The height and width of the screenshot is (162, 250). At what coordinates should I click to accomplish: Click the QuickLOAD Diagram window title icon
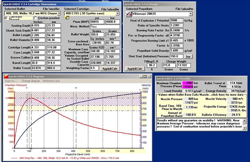tap(6, 76)
